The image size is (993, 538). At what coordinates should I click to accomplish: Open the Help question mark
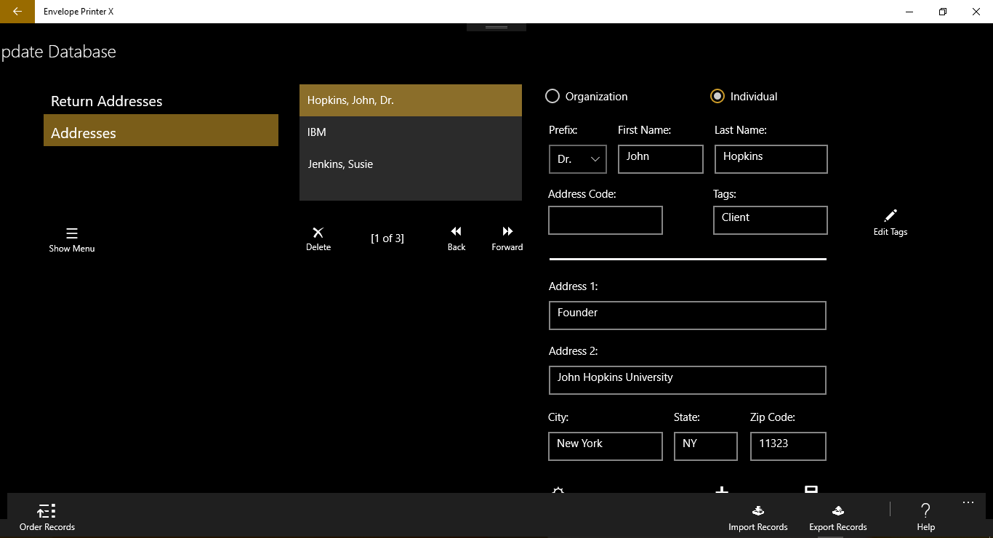(x=925, y=510)
